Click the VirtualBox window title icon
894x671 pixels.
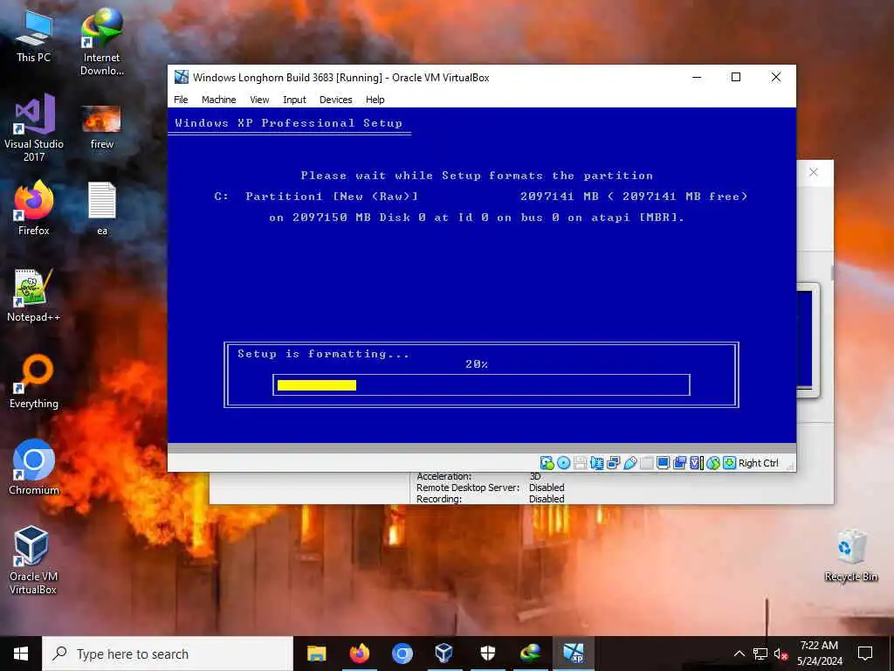[x=182, y=77]
